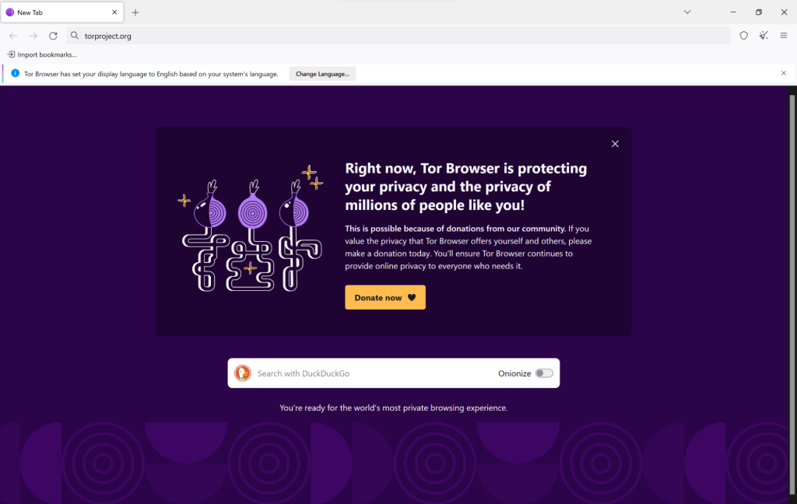Open a new tab with the plus
797x504 pixels.
tap(135, 12)
